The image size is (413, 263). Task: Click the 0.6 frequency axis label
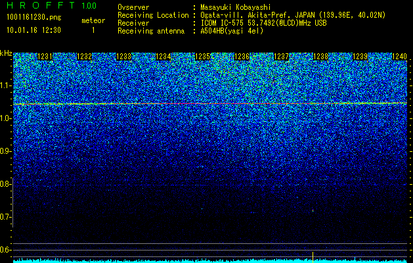5,250
